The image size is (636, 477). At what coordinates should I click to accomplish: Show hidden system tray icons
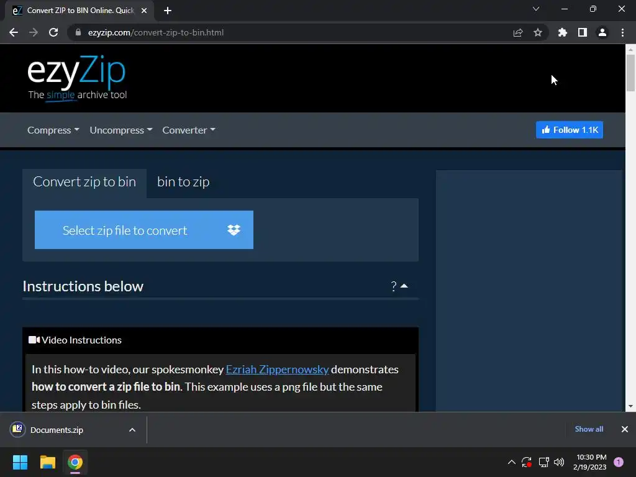(512, 462)
